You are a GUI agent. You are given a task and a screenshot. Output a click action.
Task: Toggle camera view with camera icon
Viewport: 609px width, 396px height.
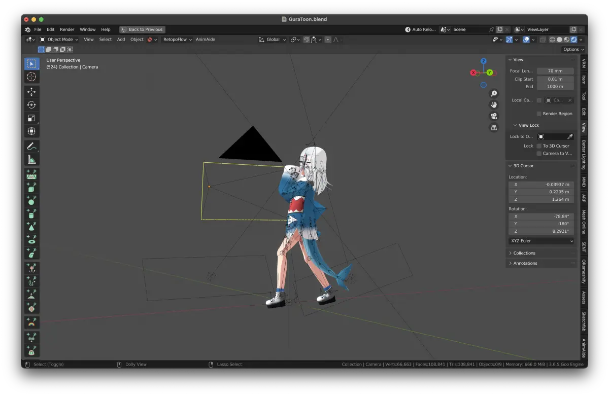pos(494,116)
